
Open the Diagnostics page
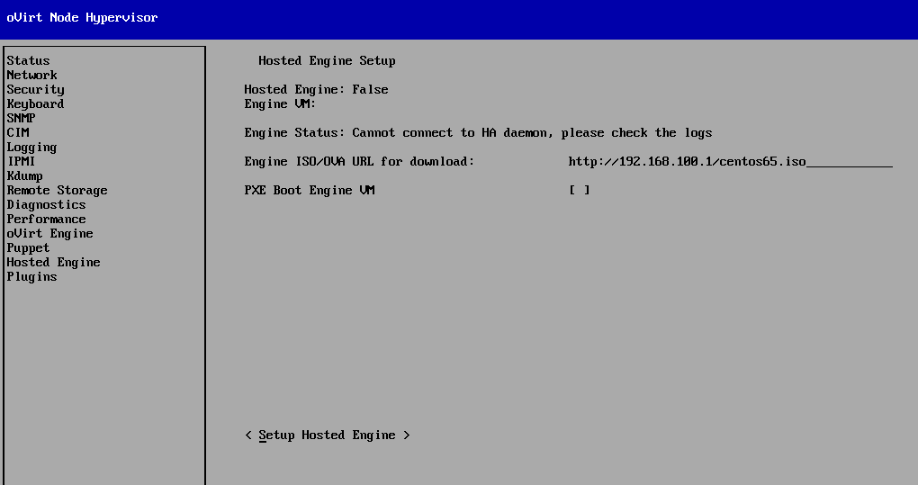click(x=46, y=205)
